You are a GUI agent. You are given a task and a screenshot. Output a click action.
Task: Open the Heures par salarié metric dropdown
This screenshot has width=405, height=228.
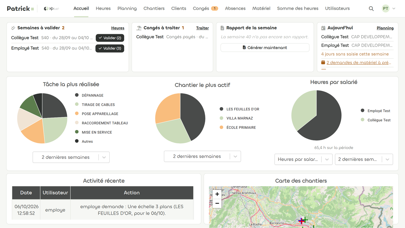(x=303, y=159)
